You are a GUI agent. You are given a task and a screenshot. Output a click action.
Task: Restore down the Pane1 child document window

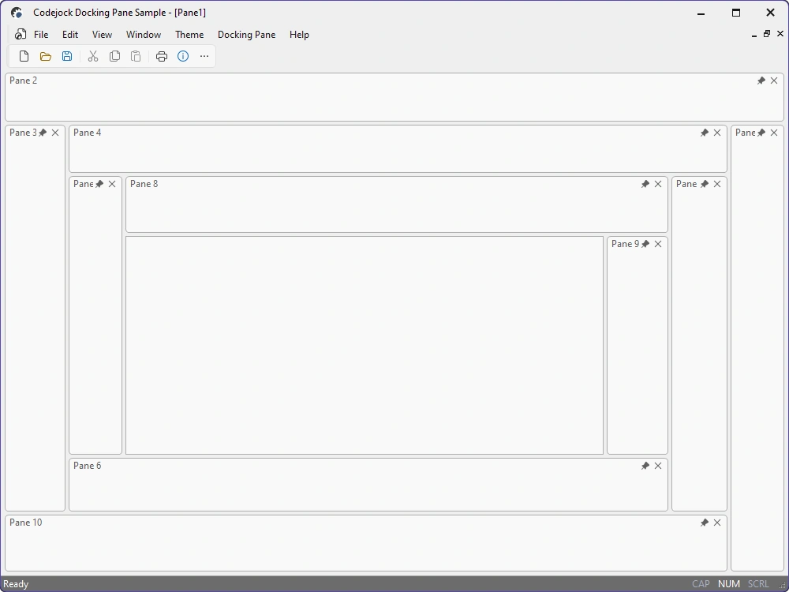click(767, 34)
